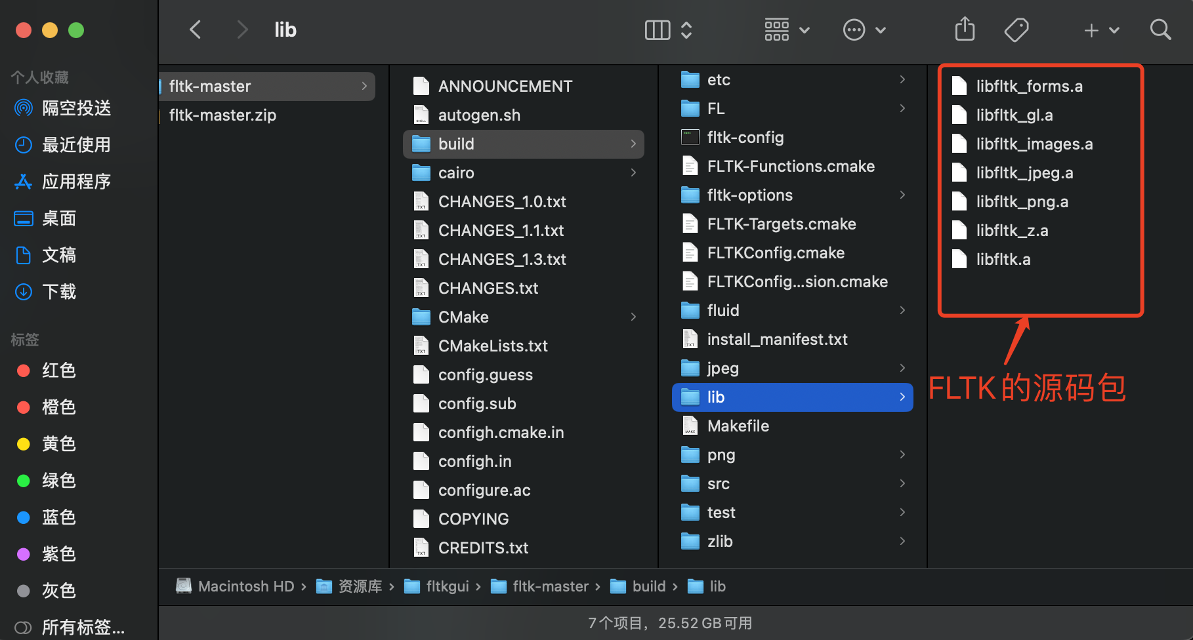Select the Applications sidebar item
1193x640 pixels.
(x=64, y=182)
